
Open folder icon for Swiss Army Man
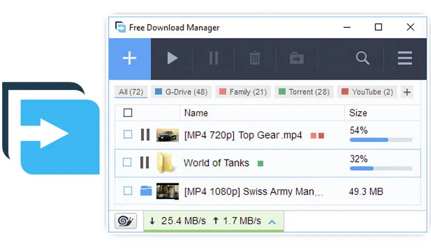click(x=146, y=190)
